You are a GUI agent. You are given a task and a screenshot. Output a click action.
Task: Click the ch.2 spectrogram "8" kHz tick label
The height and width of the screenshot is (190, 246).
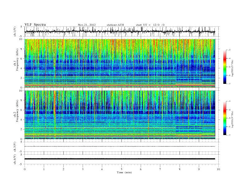click(22, 100)
